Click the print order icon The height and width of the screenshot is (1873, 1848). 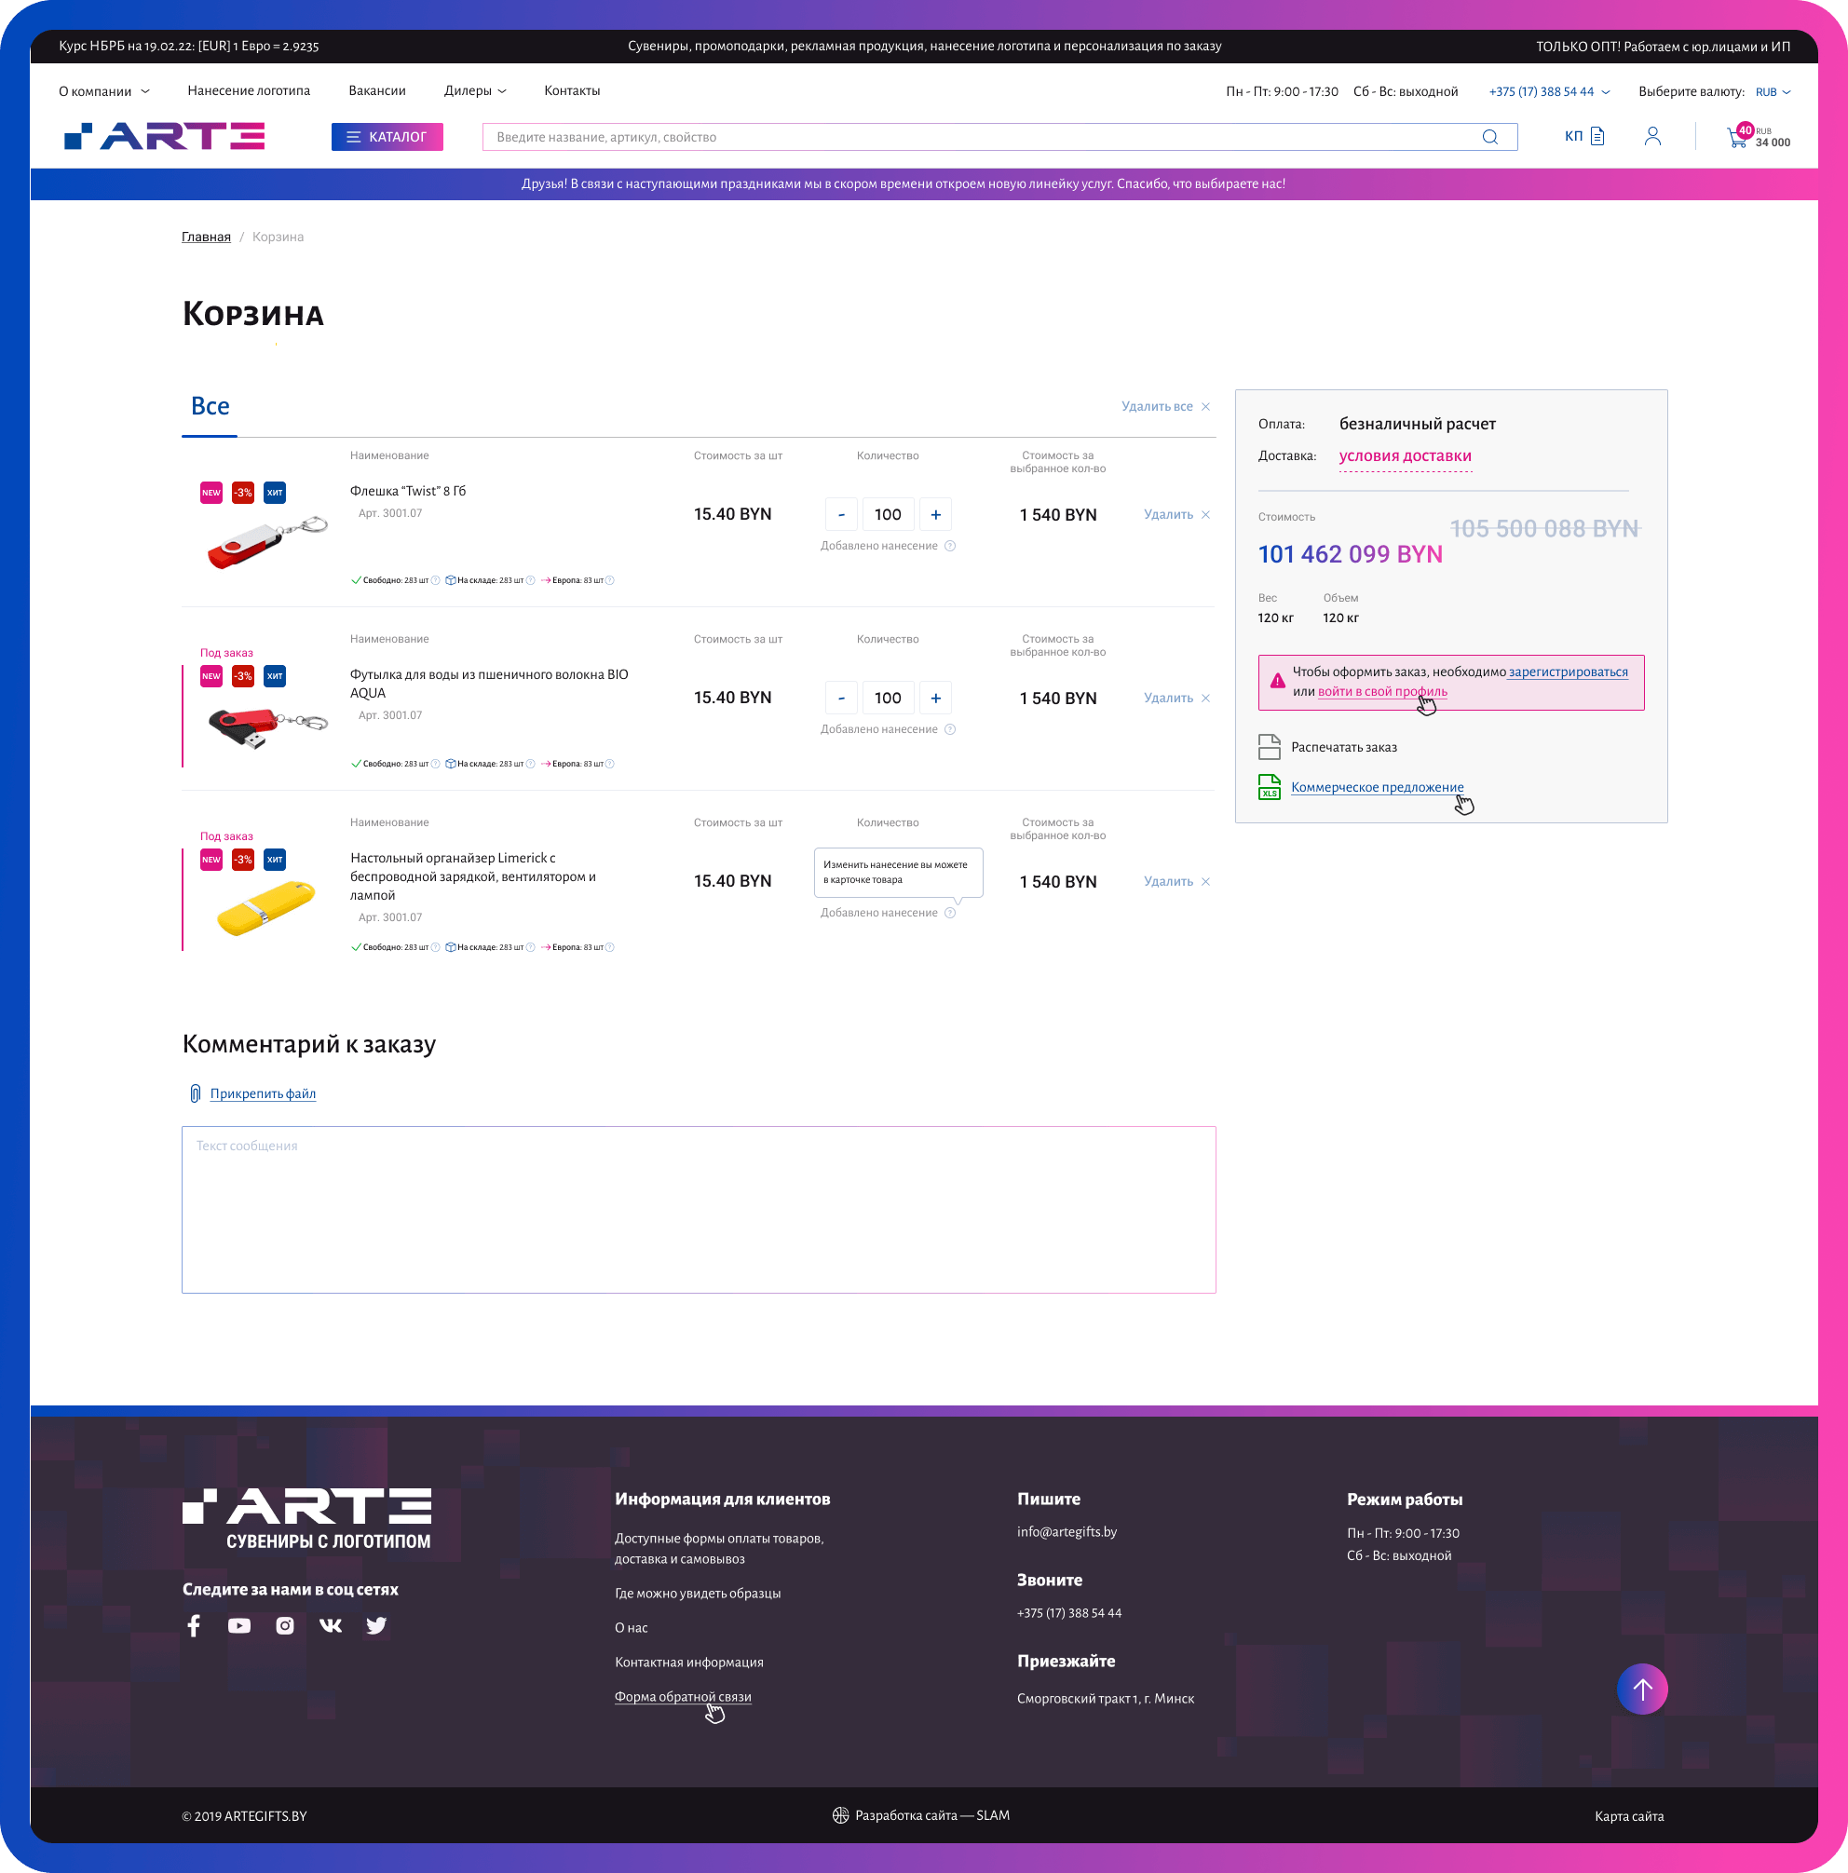pos(1270,746)
